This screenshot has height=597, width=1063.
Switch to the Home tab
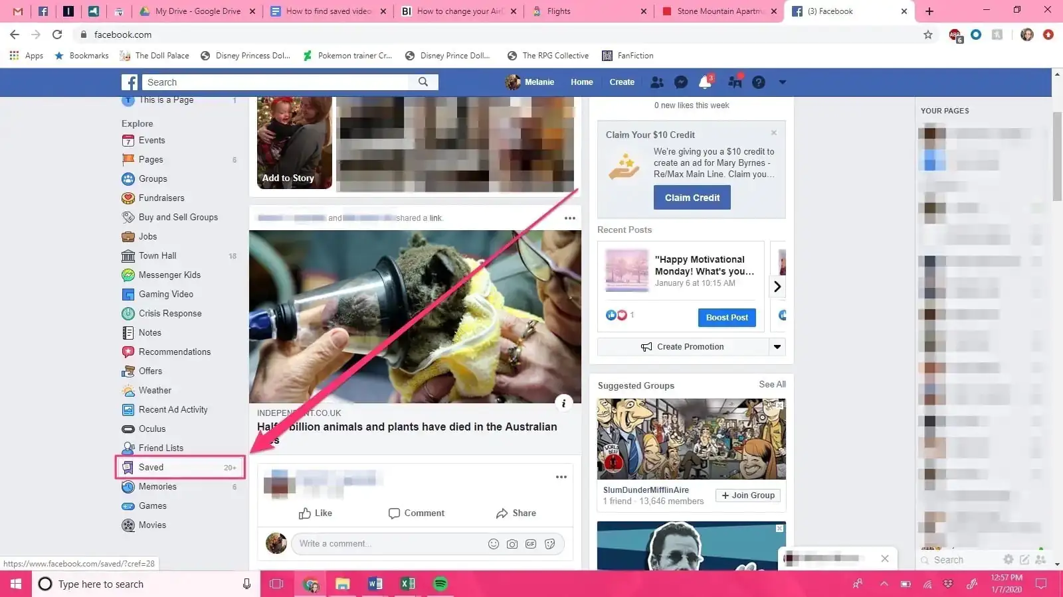point(581,82)
